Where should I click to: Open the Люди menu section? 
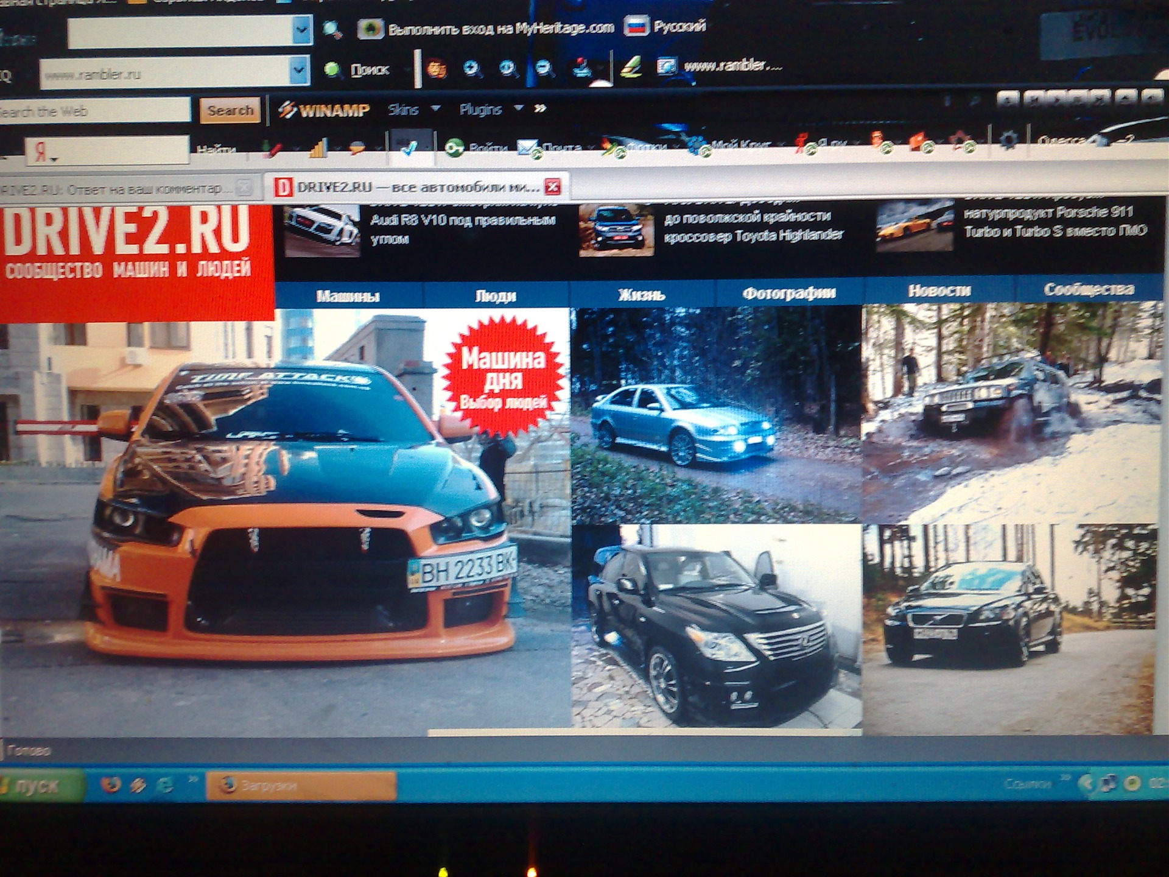[x=496, y=296]
